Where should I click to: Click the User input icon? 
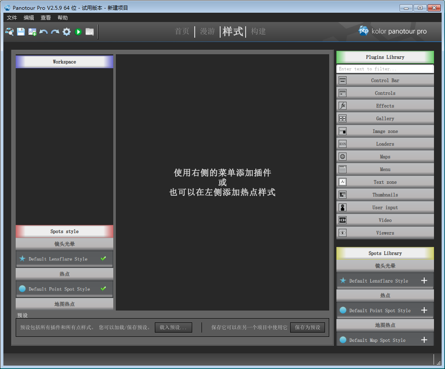click(342, 208)
